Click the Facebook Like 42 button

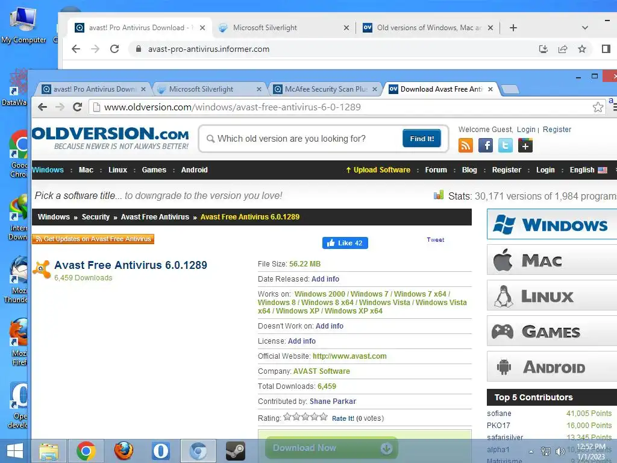click(x=345, y=243)
